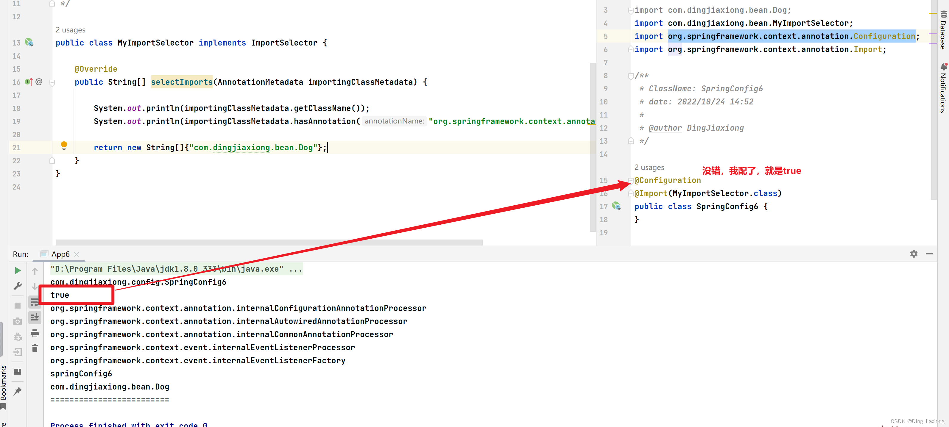Open Run panel gear settings
949x427 pixels.
coord(914,254)
